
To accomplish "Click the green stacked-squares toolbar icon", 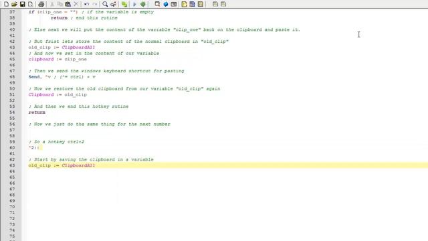I will pos(124,4).
